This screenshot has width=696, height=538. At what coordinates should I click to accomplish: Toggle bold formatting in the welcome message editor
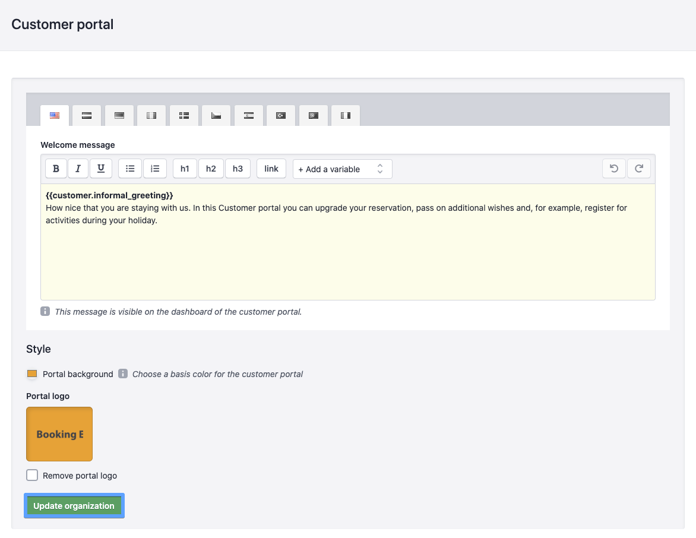56,169
